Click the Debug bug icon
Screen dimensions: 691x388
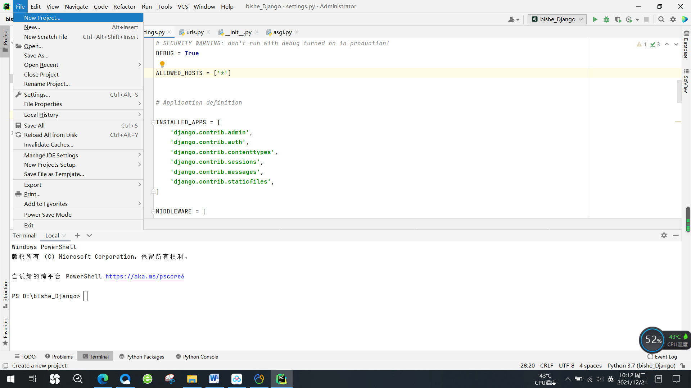pos(606,19)
